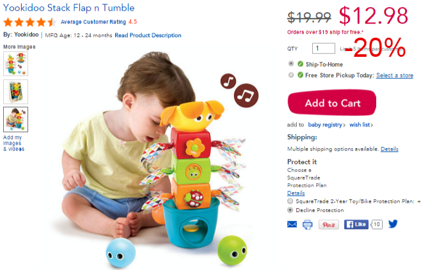This screenshot has width=421, height=270.
Task: Open Read Product Description link
Action: coord(148,35)
